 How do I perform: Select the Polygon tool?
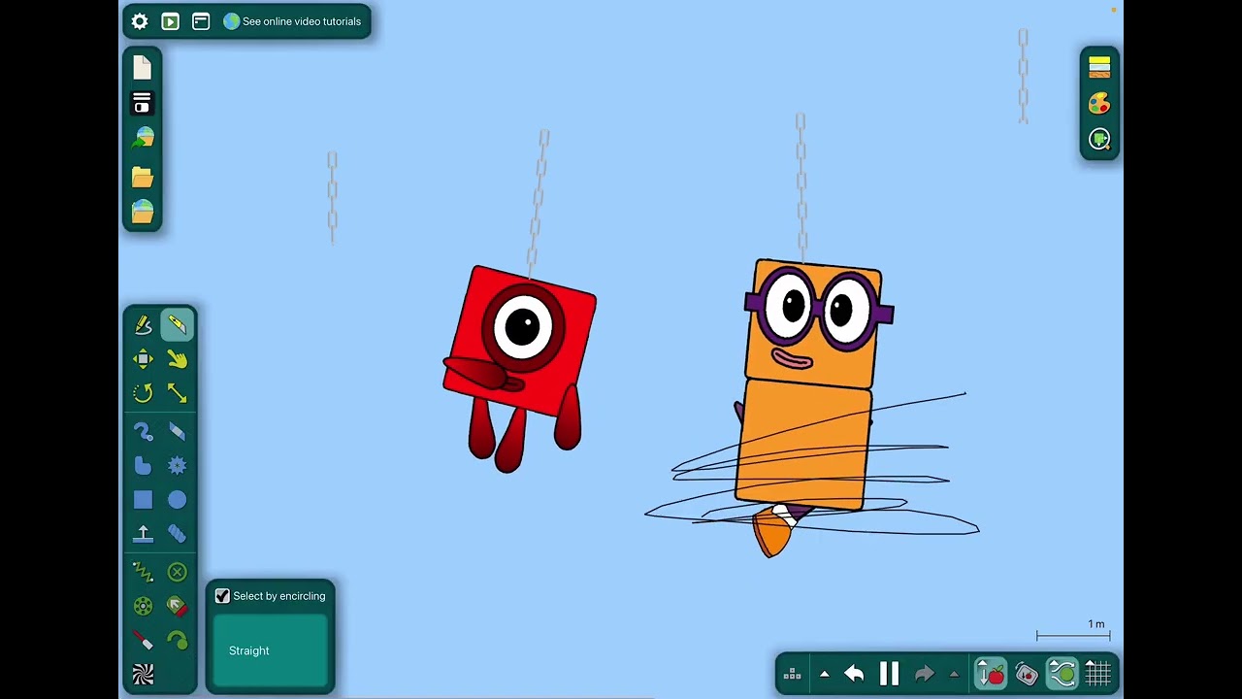click(x=143, y=466)
